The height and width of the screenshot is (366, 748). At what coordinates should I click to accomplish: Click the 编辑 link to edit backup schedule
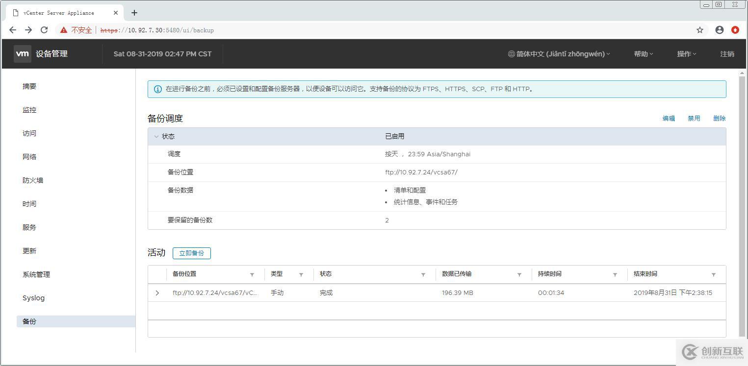[x=668, y=118]
